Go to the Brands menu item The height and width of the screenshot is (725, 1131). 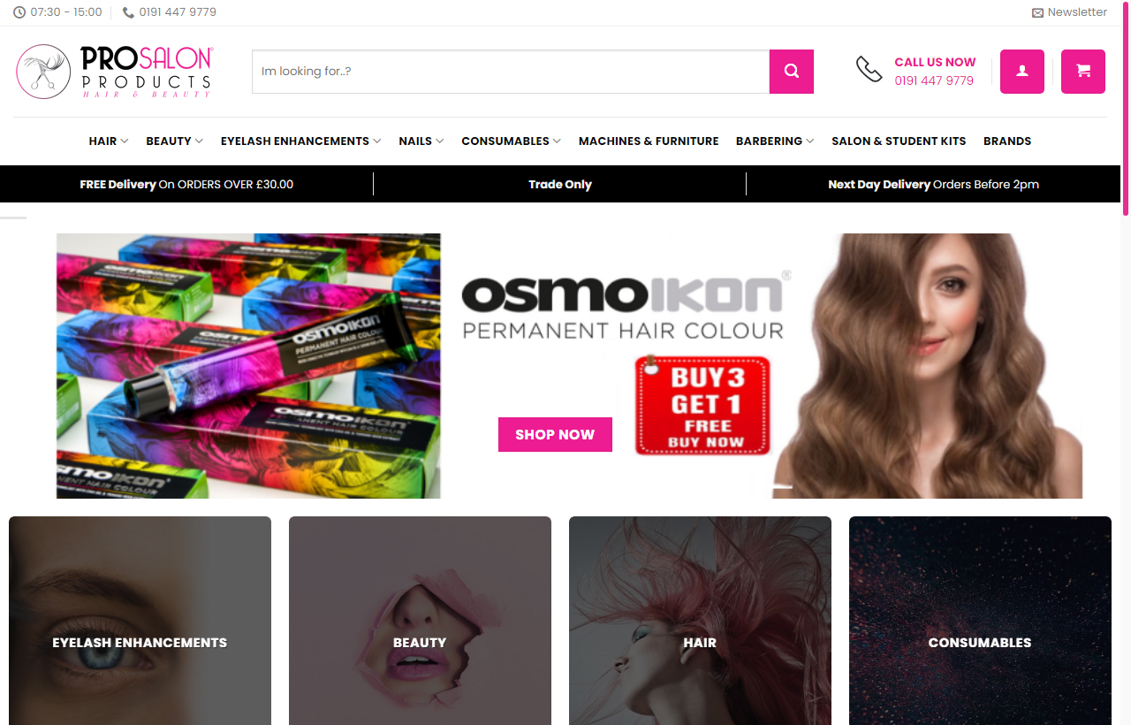1007,141
